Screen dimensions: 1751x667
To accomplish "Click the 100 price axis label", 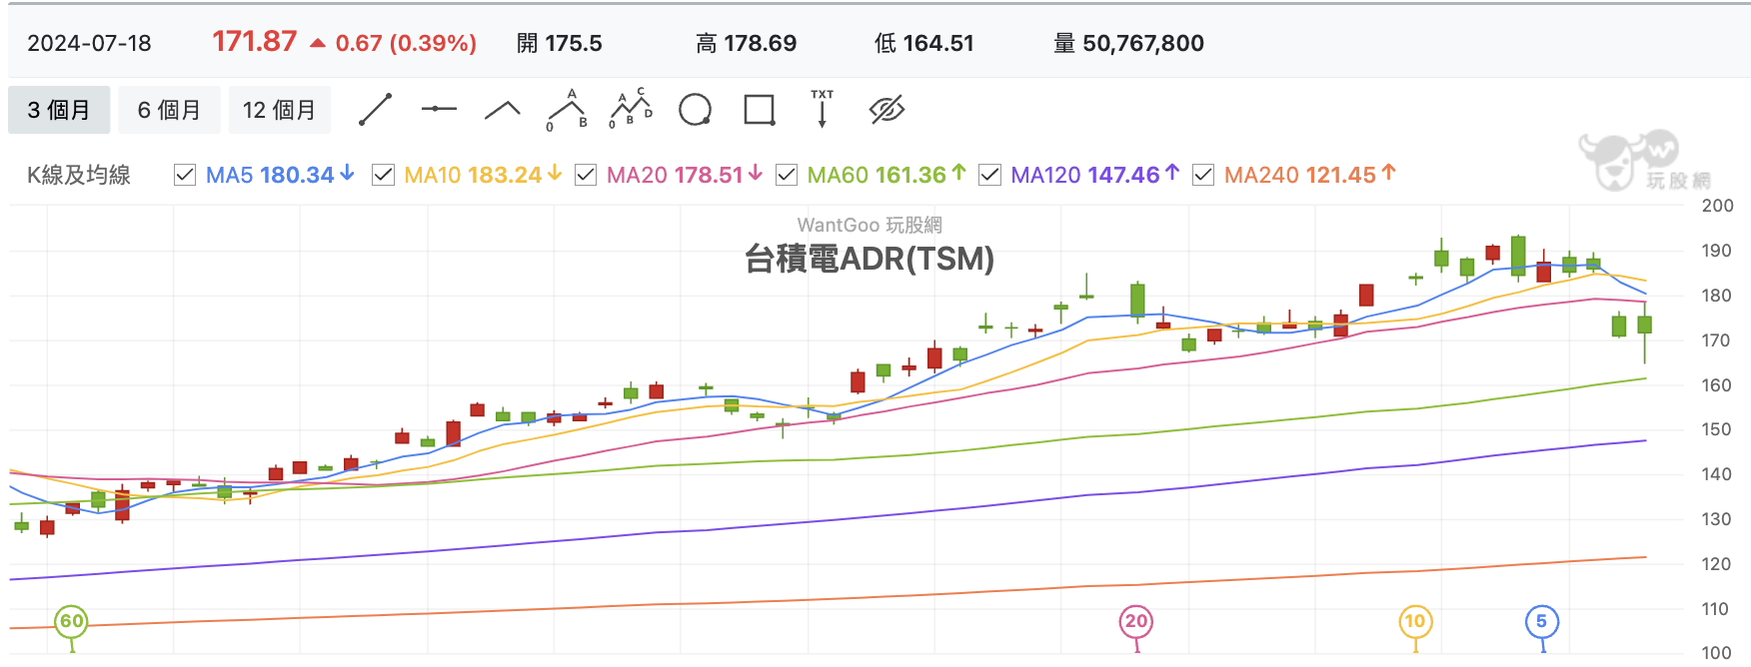I will [1717, 653].
